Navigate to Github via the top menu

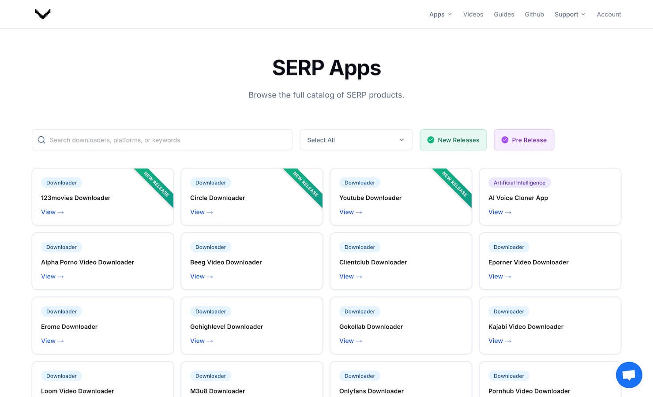tap(534, 14)
